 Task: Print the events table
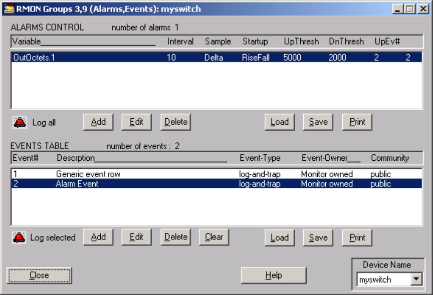[357, 237]
